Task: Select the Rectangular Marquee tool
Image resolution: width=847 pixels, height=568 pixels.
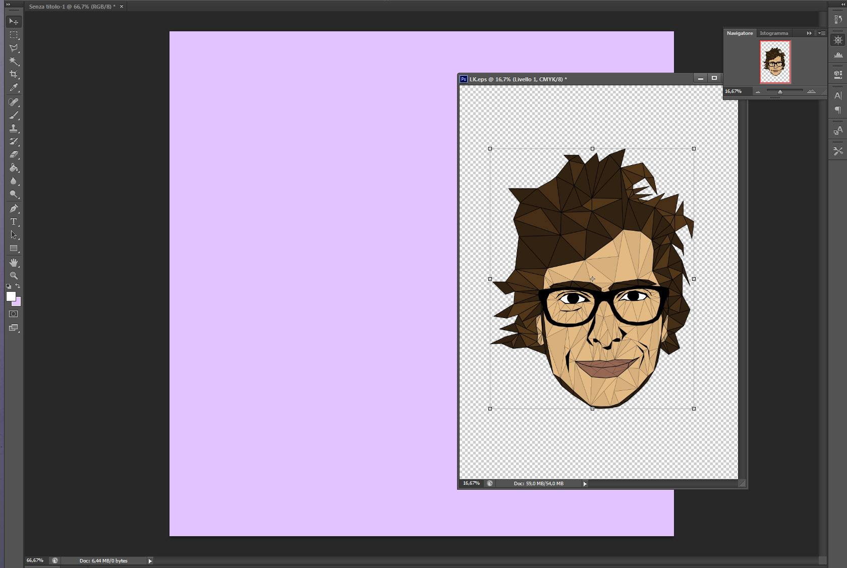Action: [x=14, y=35]
